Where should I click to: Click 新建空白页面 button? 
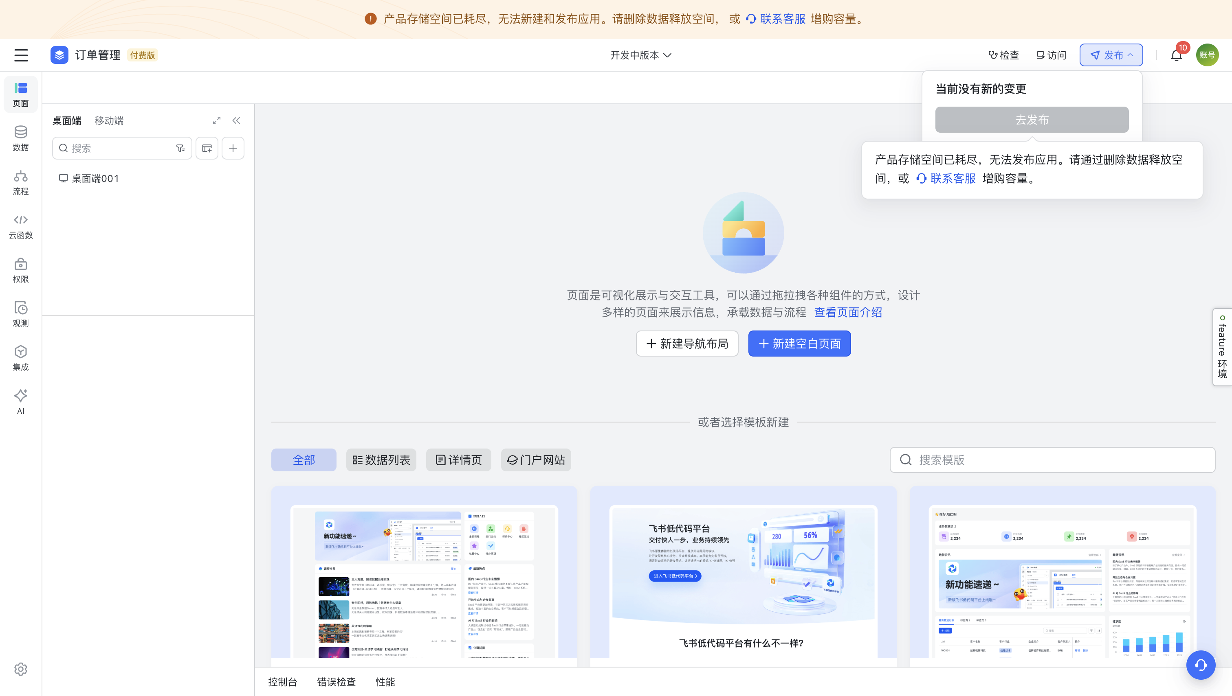[799, 344]
